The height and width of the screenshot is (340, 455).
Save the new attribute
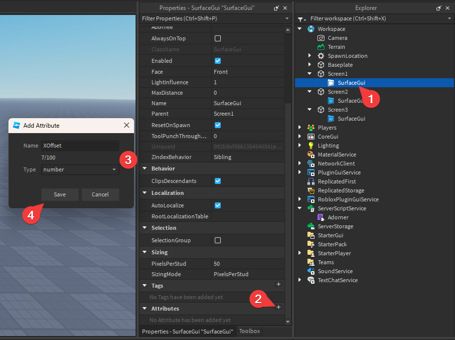click(x=60, y=194)
